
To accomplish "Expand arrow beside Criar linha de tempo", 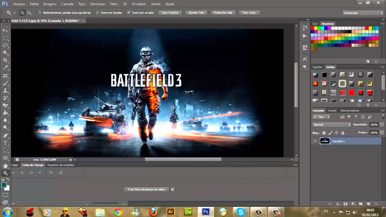I will 172,189.
